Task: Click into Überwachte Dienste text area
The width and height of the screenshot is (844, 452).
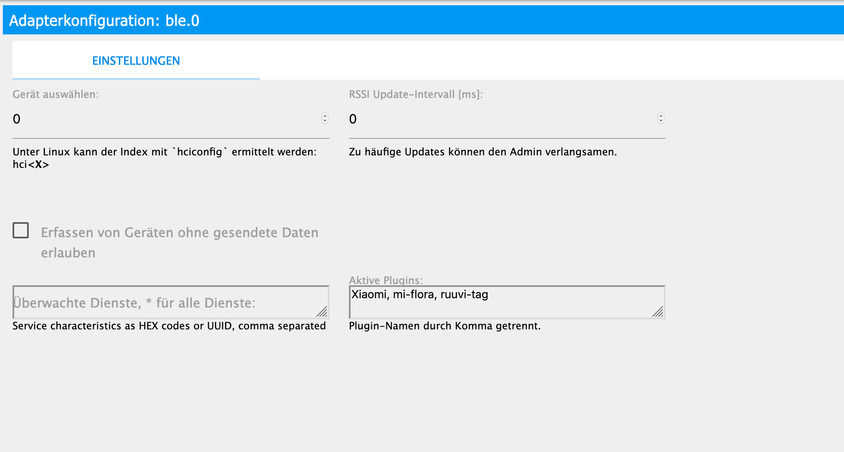Action: tap(162, 303)
